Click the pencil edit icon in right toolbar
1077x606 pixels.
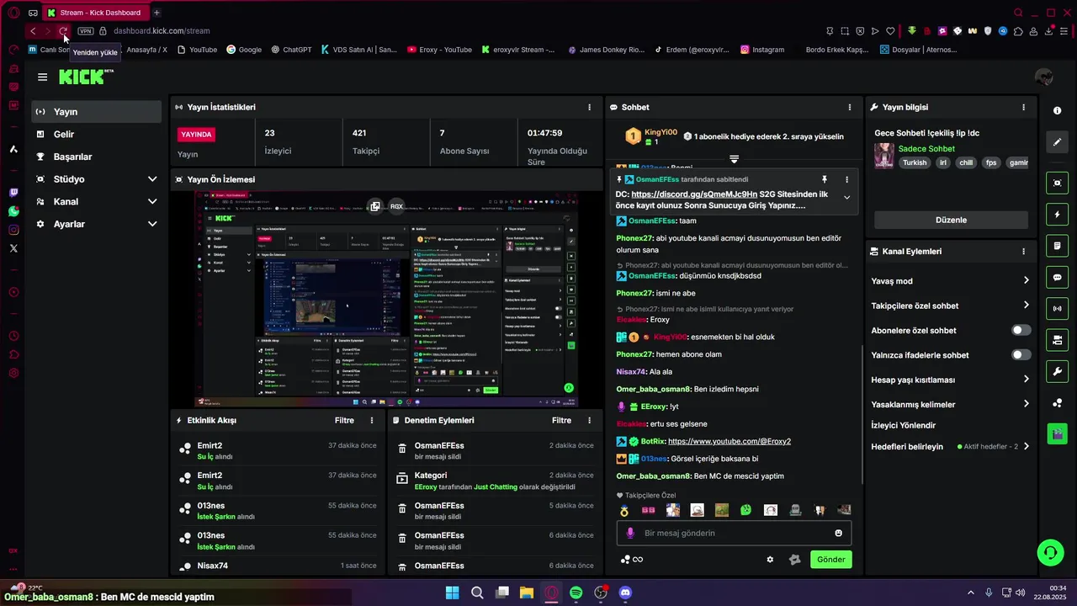pyautogui.click(x=1058, y=142)
